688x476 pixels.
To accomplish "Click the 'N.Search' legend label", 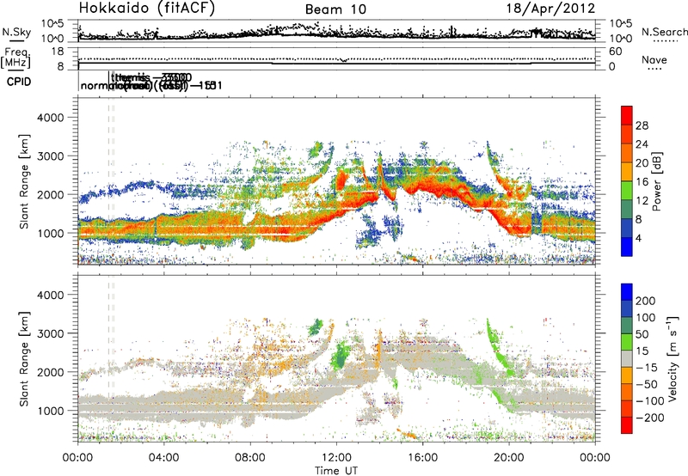I will [x=664, y=32].
